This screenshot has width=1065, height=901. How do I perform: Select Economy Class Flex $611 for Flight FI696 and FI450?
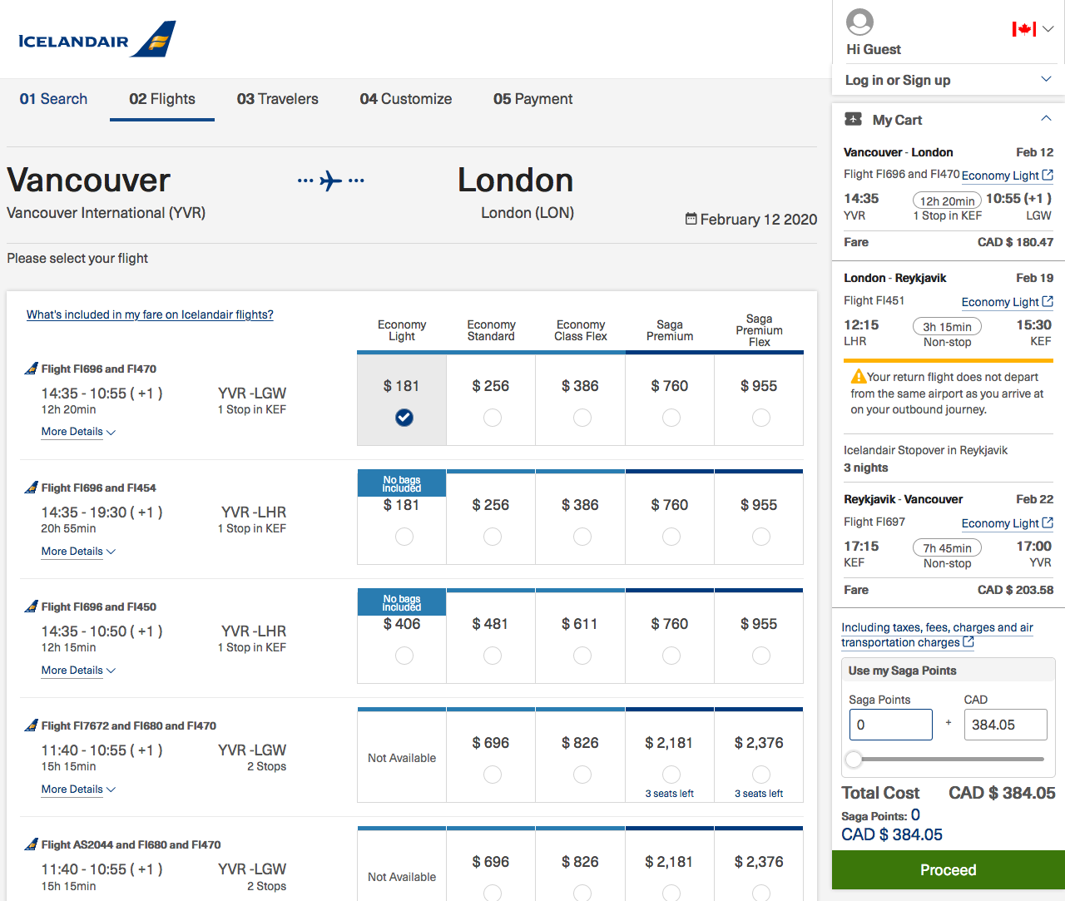(582, 656)
